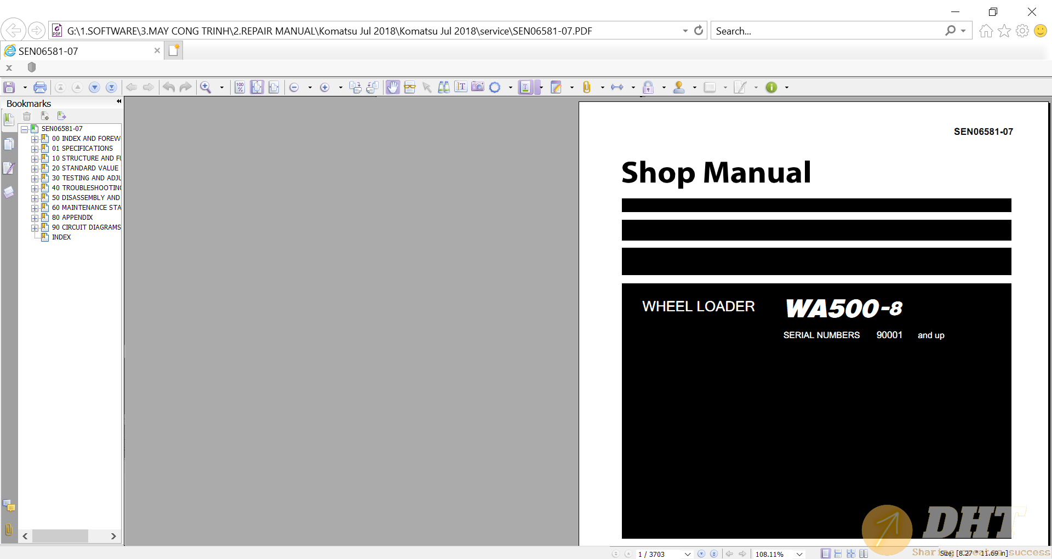
Task: Collapse the Bookmarks panel with double arrow
Action: point(118,101)
